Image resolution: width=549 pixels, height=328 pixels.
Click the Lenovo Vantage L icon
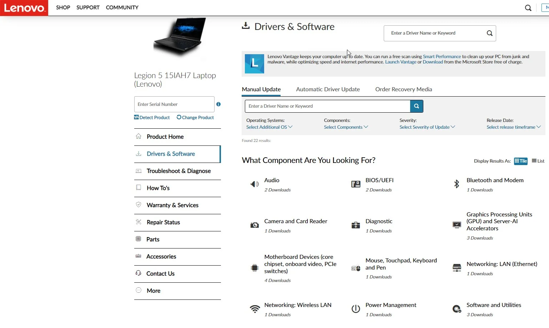(x=255, y=63)
